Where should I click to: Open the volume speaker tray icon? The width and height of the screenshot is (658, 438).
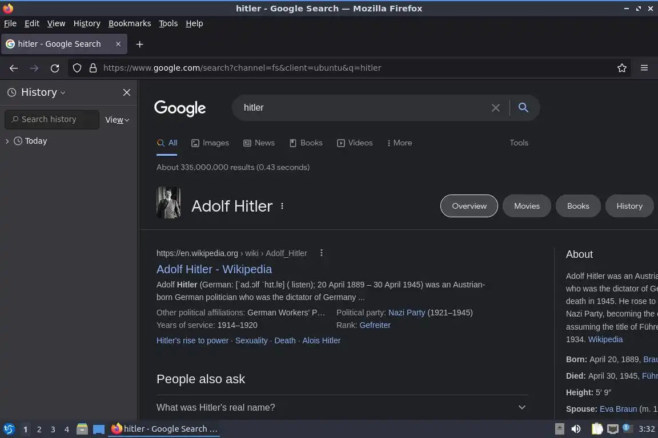coord(576,429)
